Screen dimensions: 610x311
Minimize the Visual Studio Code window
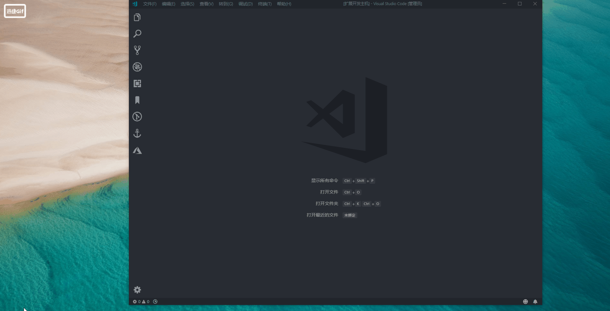tap(504, 4)
